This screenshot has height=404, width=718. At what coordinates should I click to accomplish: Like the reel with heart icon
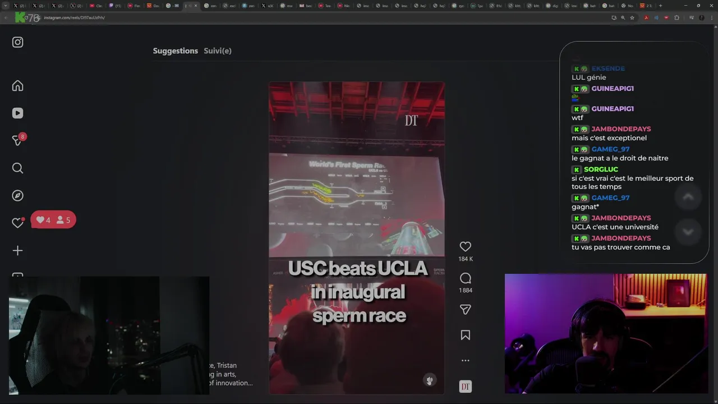(x=465, y=246)
